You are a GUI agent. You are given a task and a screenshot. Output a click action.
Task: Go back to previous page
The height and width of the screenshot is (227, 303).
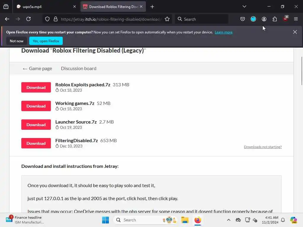click(x=7, y=19)
